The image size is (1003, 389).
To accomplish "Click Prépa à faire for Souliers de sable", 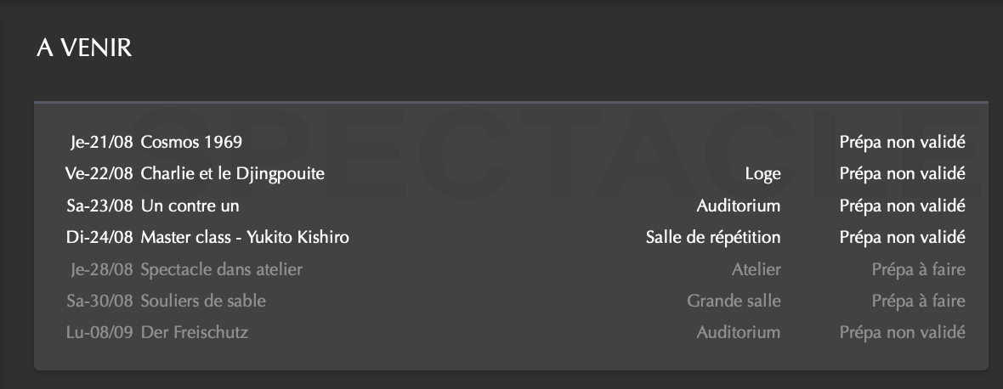I will coord(918,301).
